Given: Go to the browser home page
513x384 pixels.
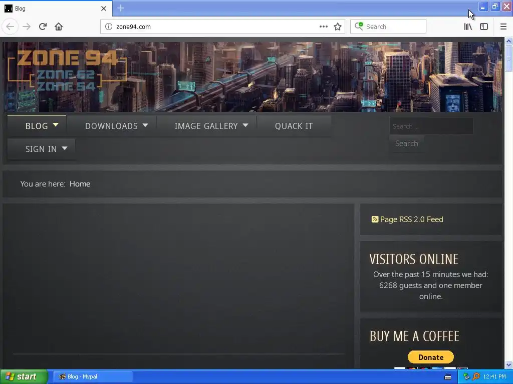Looking at the screenshot, I should pos(59,26).
